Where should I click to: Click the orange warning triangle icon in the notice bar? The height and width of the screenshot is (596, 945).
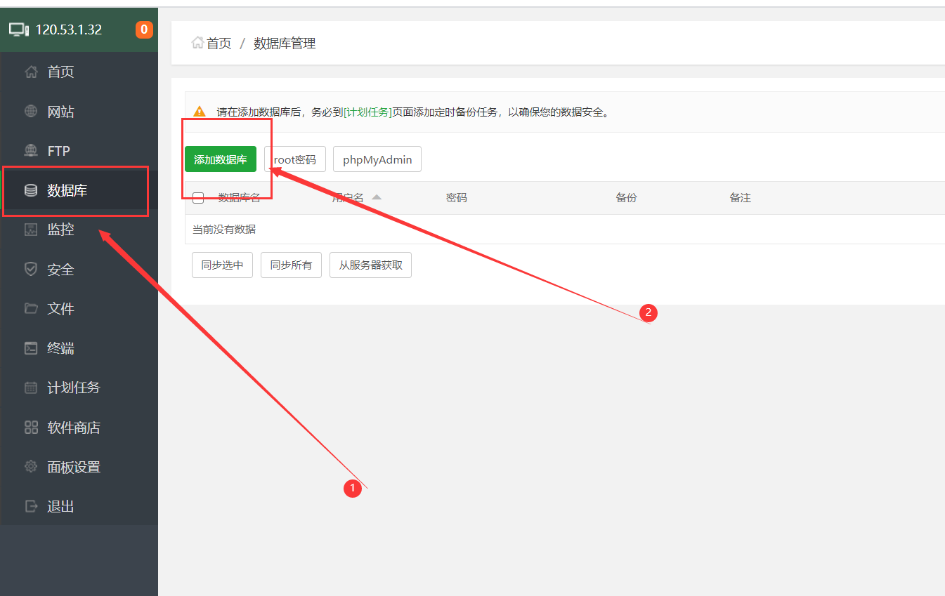[200, 112]
